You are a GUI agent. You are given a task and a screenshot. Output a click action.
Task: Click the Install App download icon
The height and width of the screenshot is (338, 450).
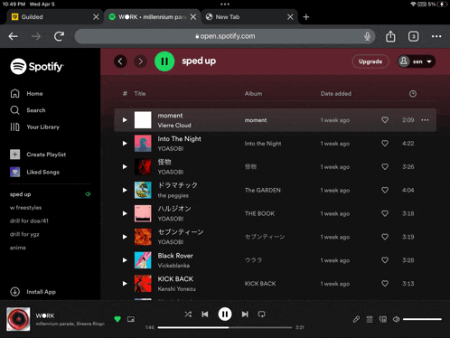[x=15, y=292]
